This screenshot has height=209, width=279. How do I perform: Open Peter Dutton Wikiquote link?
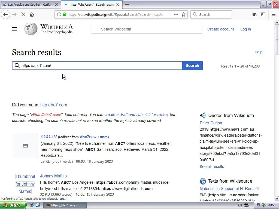click(x=211, y=123)
